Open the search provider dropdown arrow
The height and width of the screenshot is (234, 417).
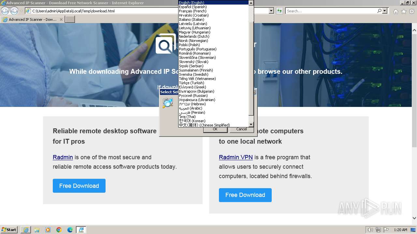click(385, 11)
